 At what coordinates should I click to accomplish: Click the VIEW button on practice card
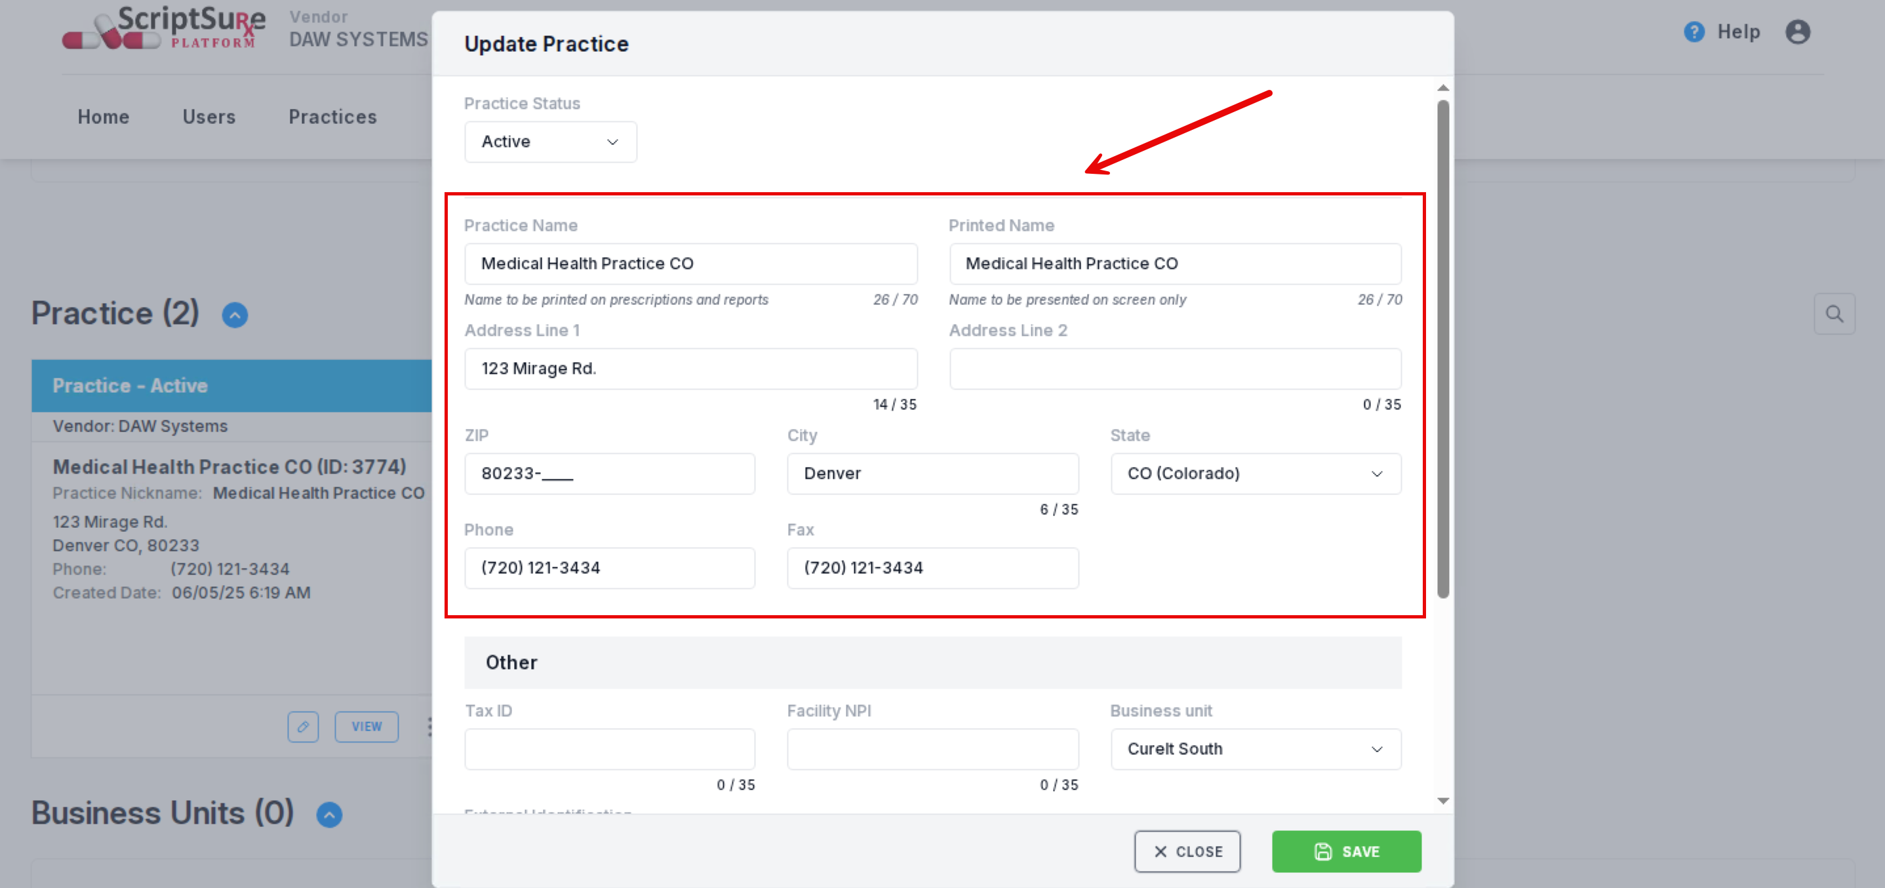(x=367, y=726)
